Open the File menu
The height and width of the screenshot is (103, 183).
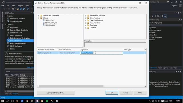(3, 5)
